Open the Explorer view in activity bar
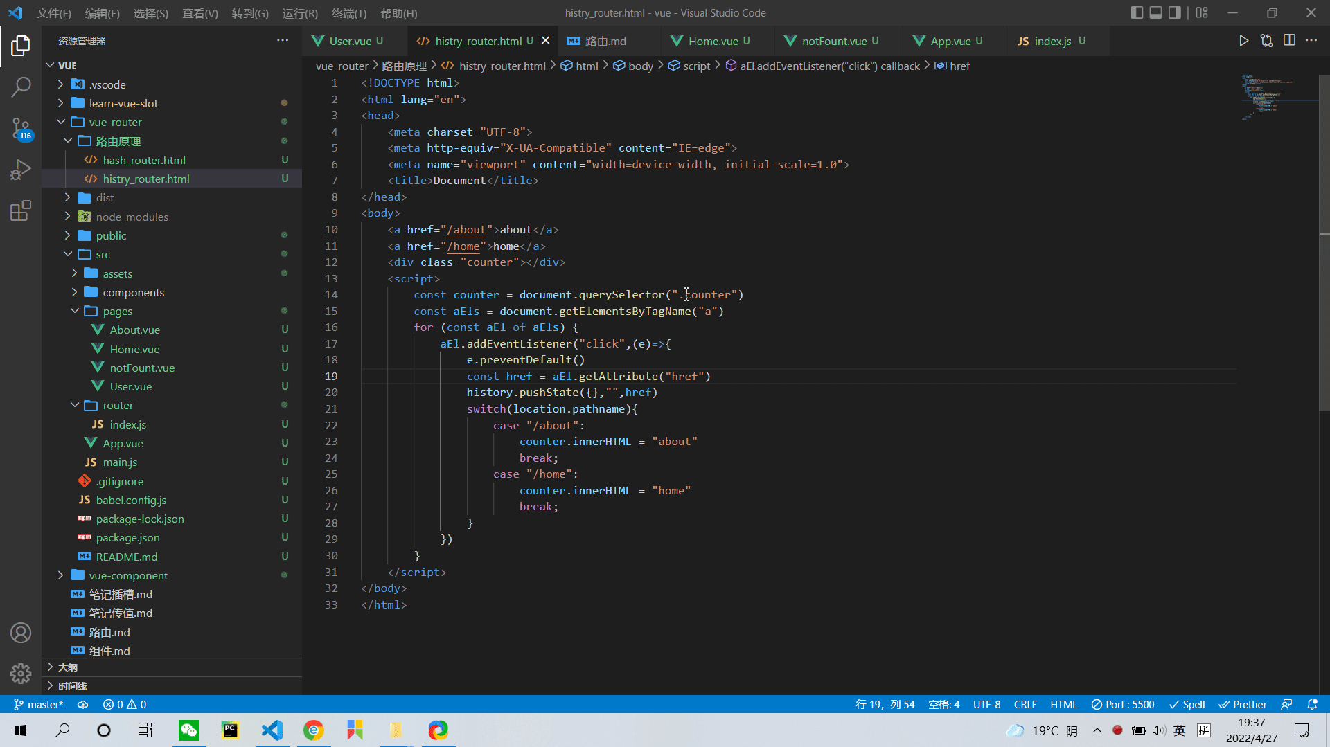This screenshot has width=1330, height=747. coord(21,46)
